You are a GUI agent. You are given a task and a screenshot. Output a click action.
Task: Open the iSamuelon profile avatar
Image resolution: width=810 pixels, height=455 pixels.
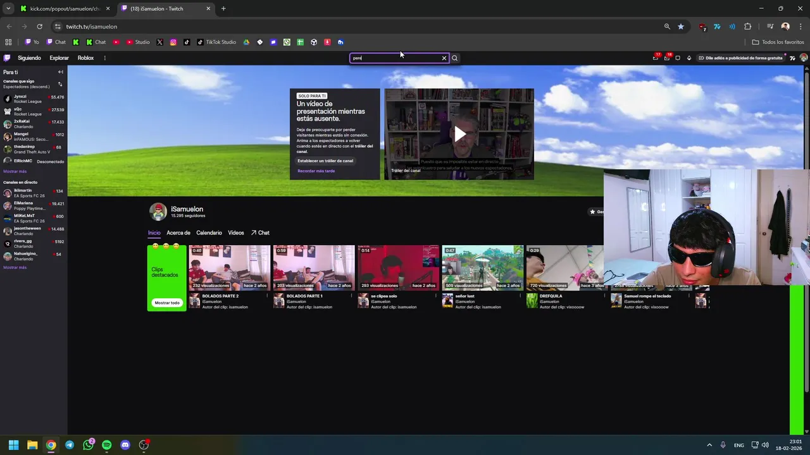pyautogui.click(x=158, y=212)
